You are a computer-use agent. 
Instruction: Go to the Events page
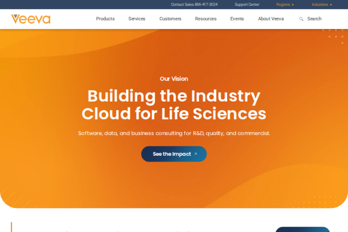coord(237,19)
